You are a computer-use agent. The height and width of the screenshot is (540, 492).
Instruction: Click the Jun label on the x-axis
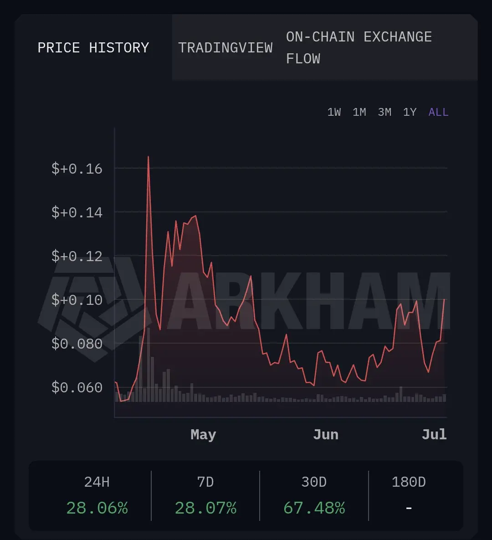pos(326,435)
